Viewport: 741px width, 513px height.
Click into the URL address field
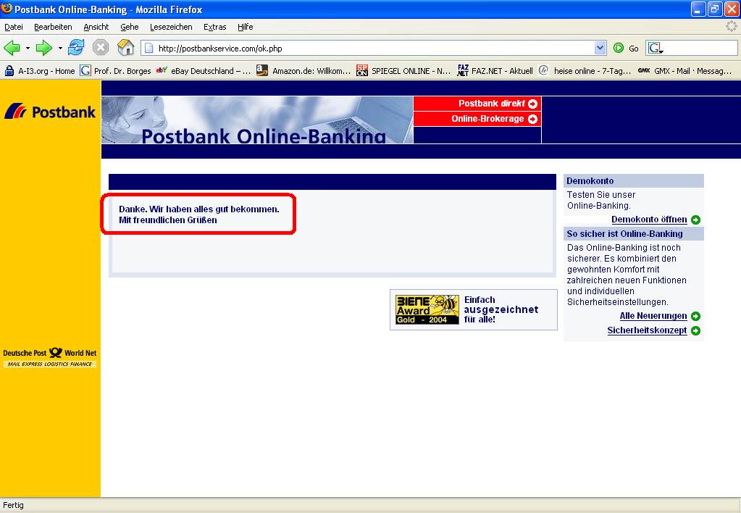[x=373, y=49]
